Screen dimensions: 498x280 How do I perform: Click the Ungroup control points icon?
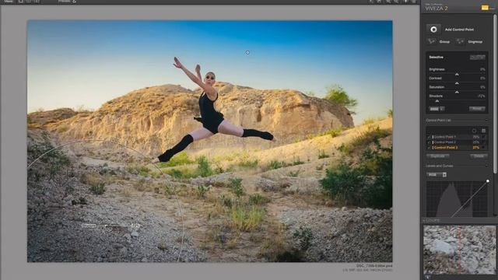point(460,41)
